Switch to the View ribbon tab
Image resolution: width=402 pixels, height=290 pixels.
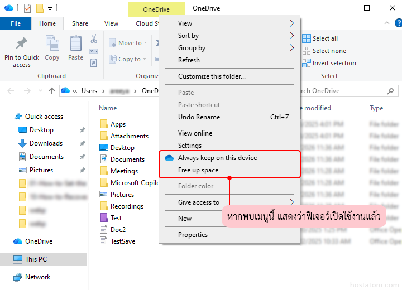[111, 23]
